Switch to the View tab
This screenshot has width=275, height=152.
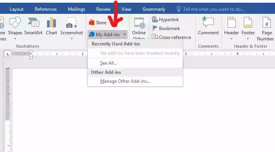coord(126,9)
